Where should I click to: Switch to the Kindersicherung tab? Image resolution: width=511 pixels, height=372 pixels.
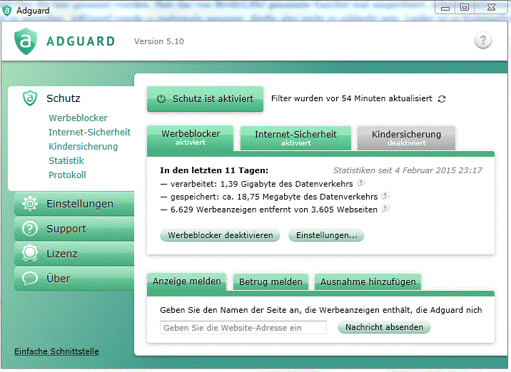point(406,138)
